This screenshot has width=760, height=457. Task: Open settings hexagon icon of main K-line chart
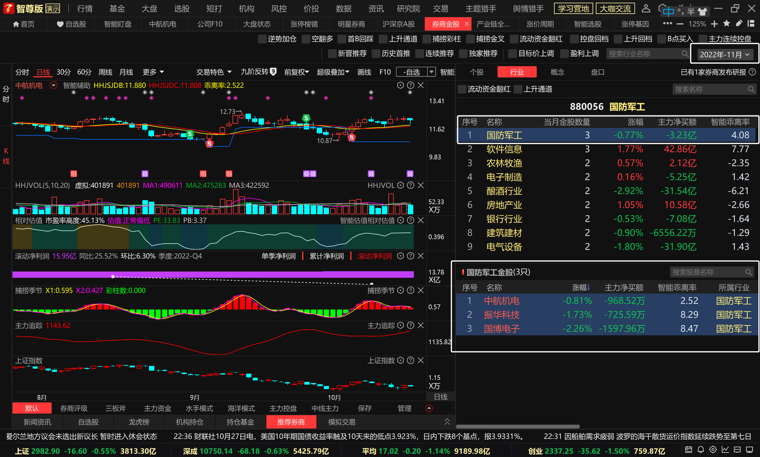(400, 85)
